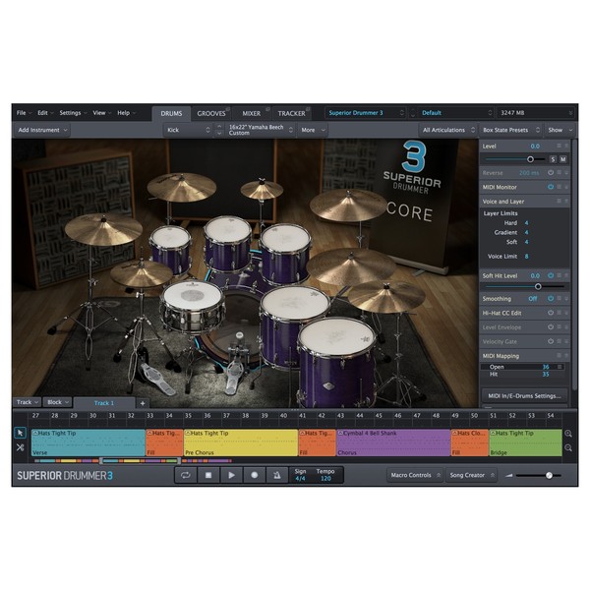Open the Show dropdown
The height and width of the screenshot is (590, 590).
560,130
